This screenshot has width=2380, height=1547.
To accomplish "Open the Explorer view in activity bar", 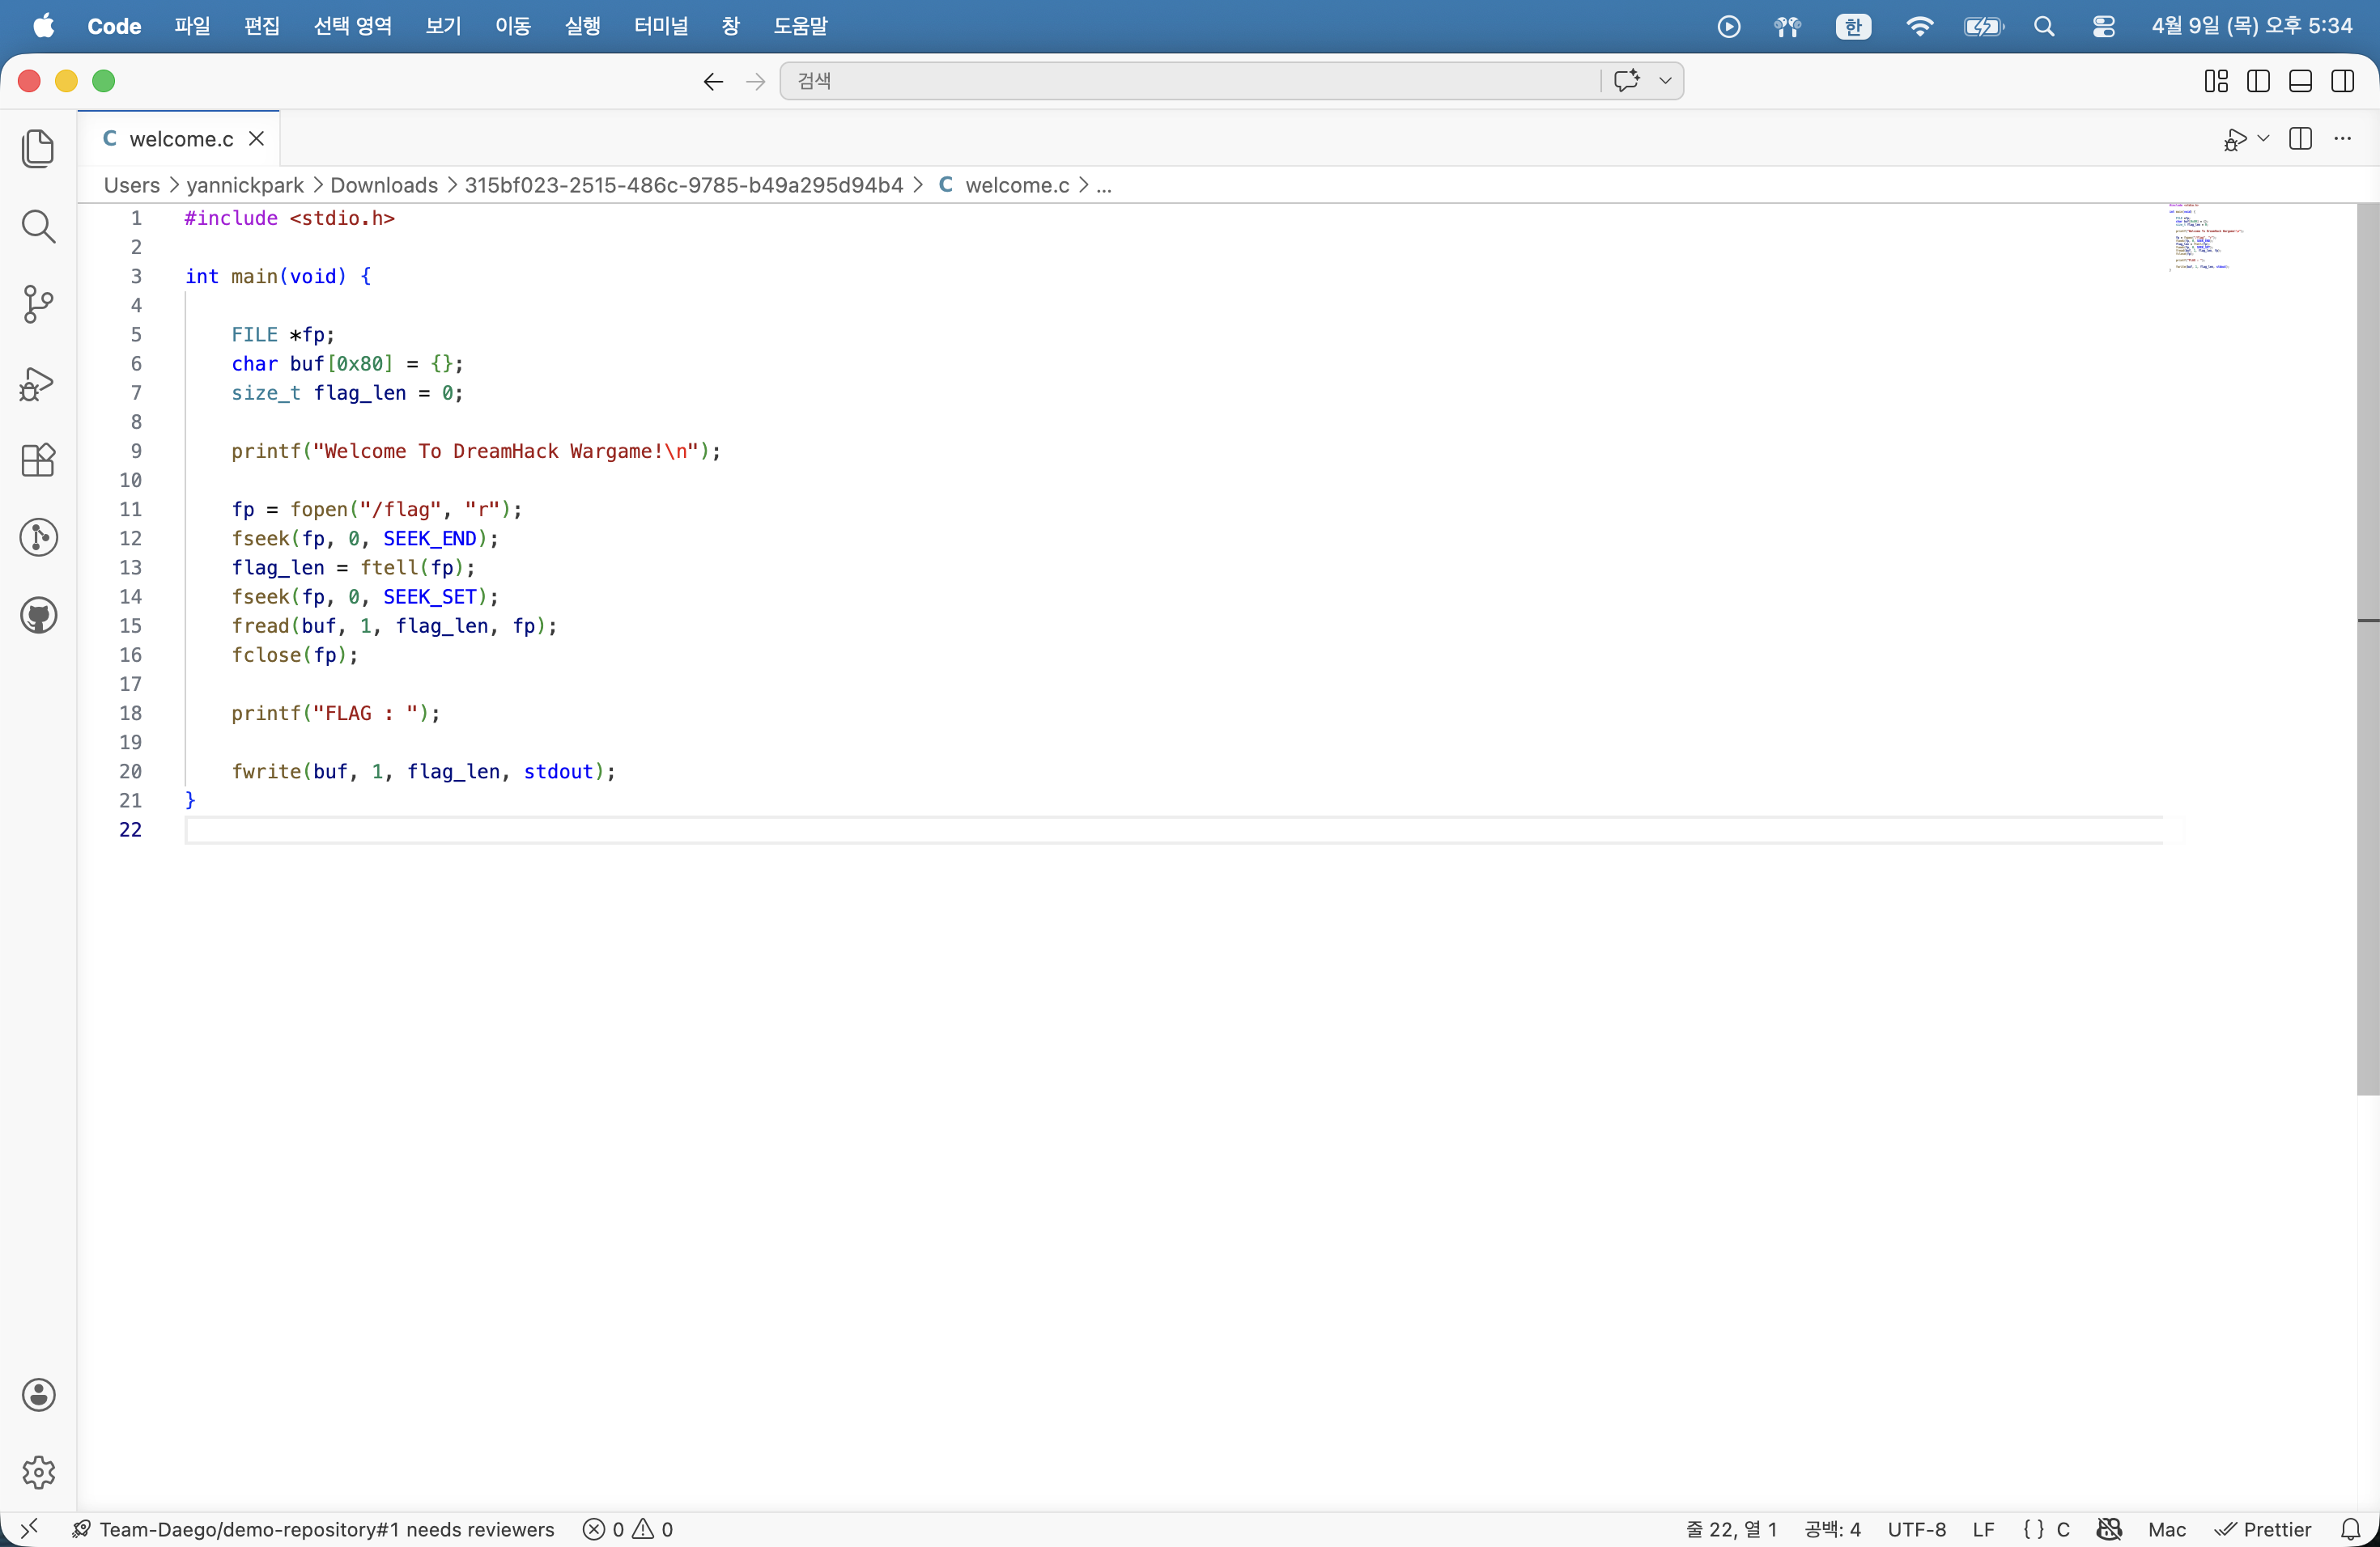I will click(38, 149).
